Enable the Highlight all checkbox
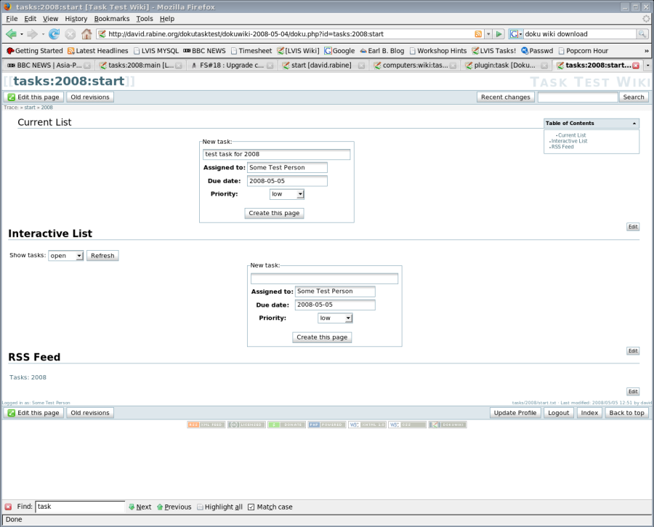This screenshot has height=527, width=654. (x=201, y=507)
